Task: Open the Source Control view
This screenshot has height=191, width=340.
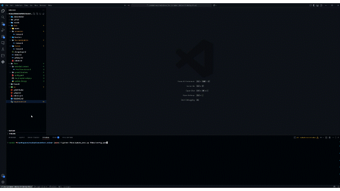Action: click(x=3, y=23)
